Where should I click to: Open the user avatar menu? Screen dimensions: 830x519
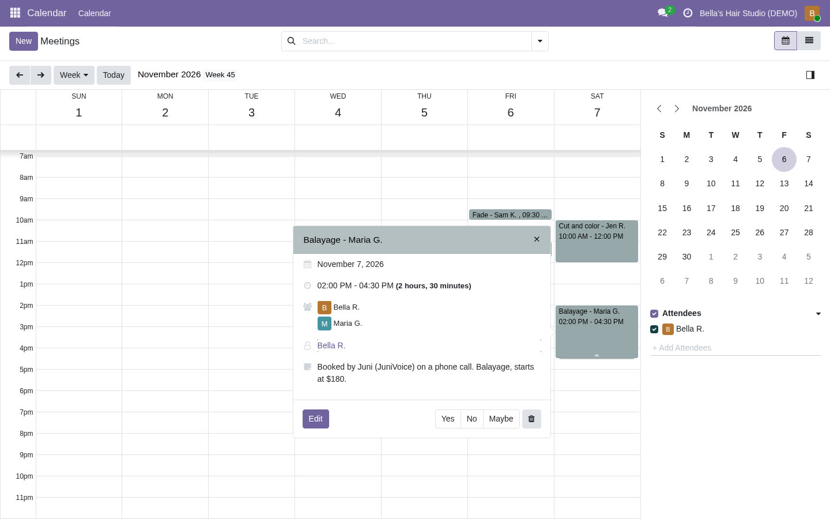tap(812, 13)
